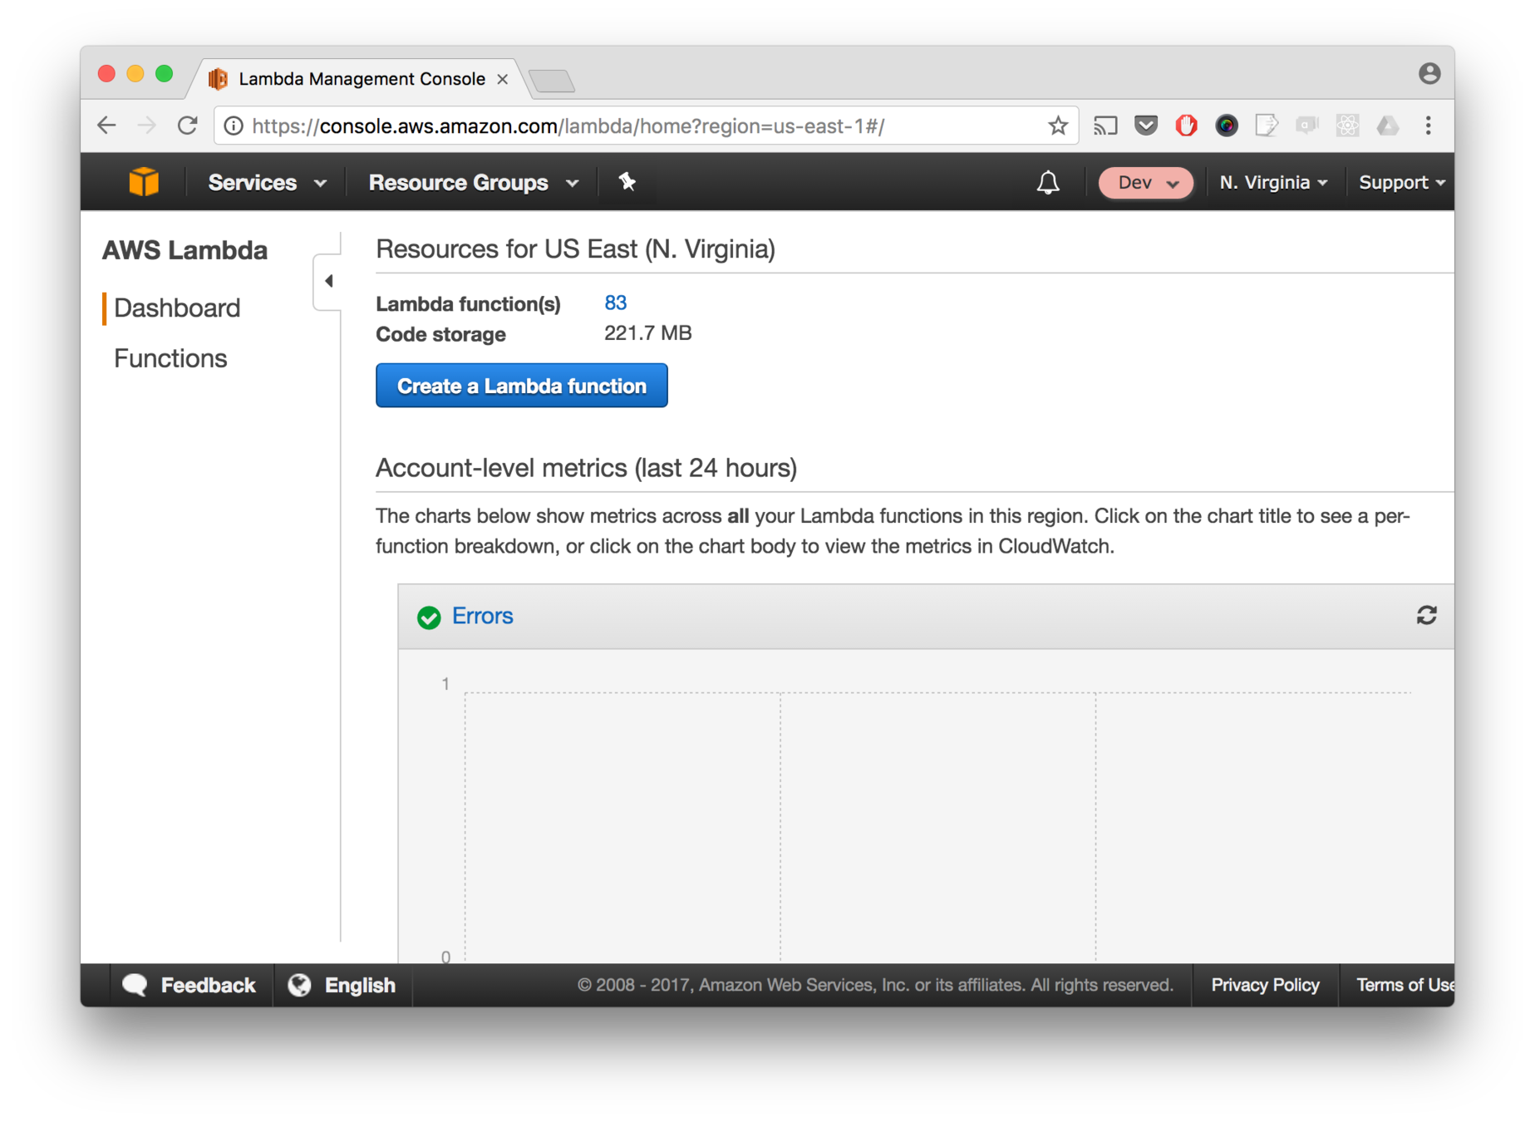
Task: Click the greyed screen-share extension icon
Action: coord(1306,125)
